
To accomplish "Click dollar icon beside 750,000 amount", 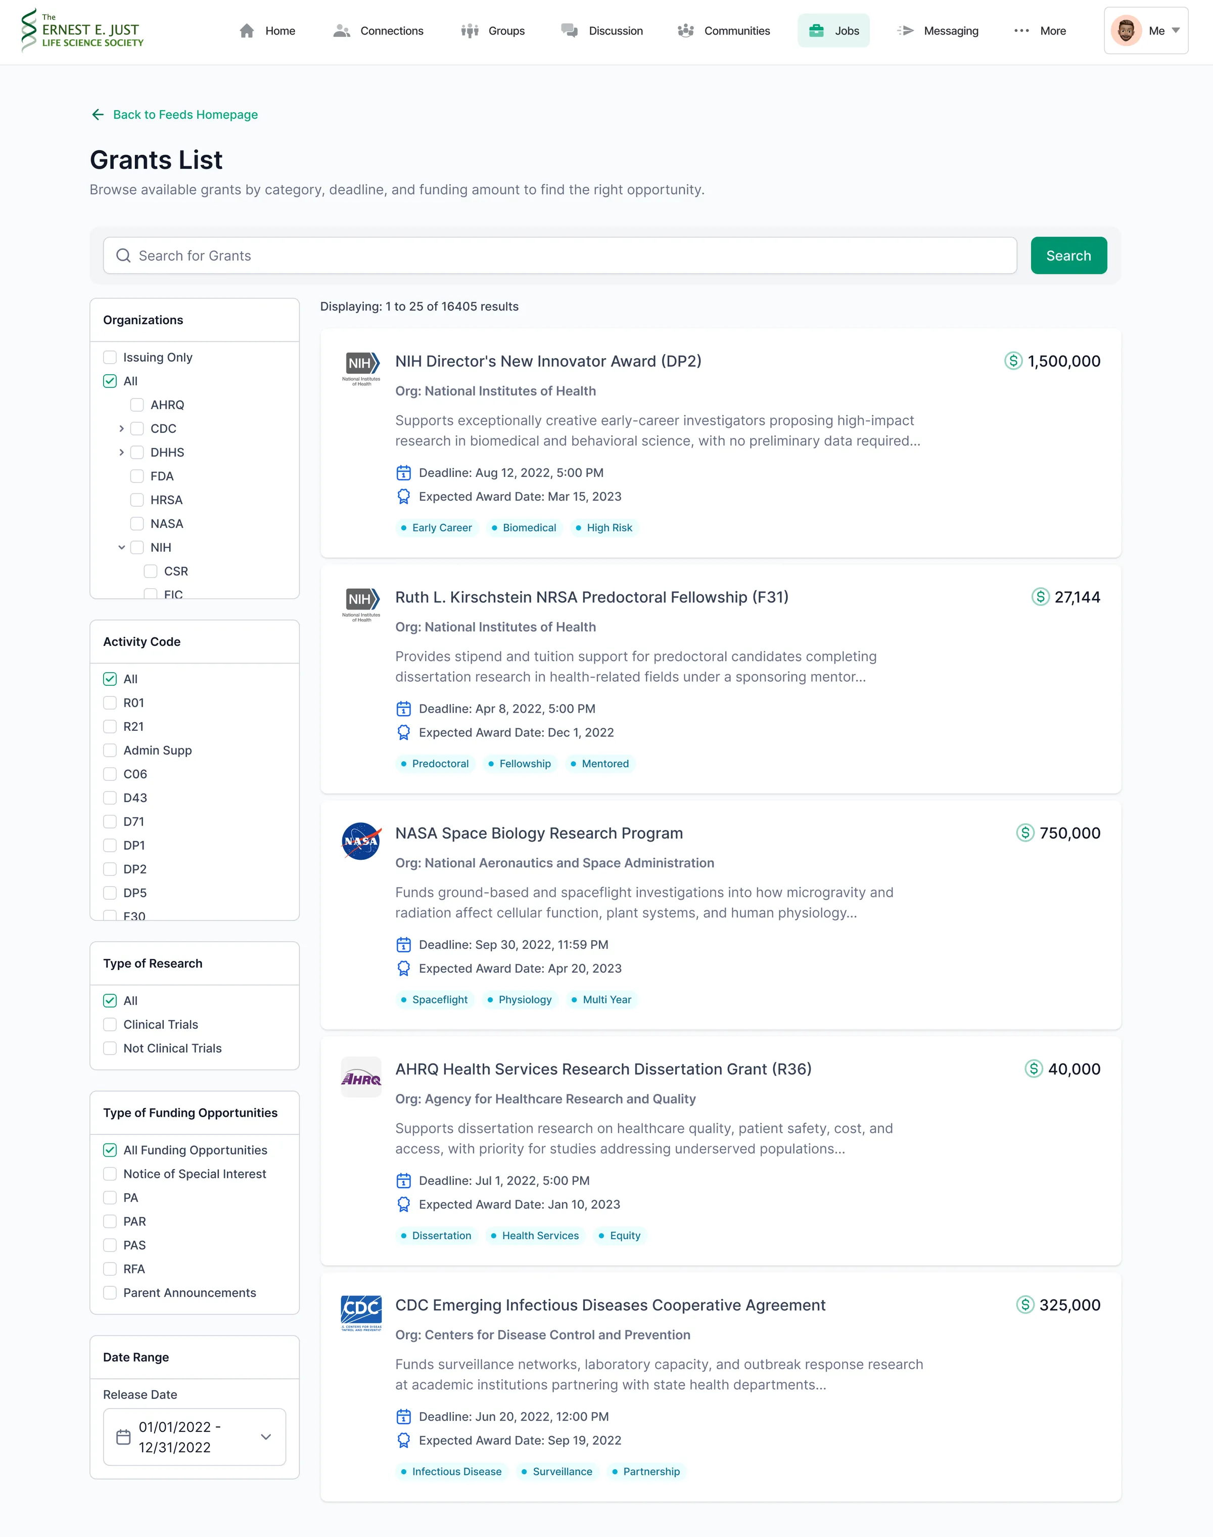I will [1025, 833].
